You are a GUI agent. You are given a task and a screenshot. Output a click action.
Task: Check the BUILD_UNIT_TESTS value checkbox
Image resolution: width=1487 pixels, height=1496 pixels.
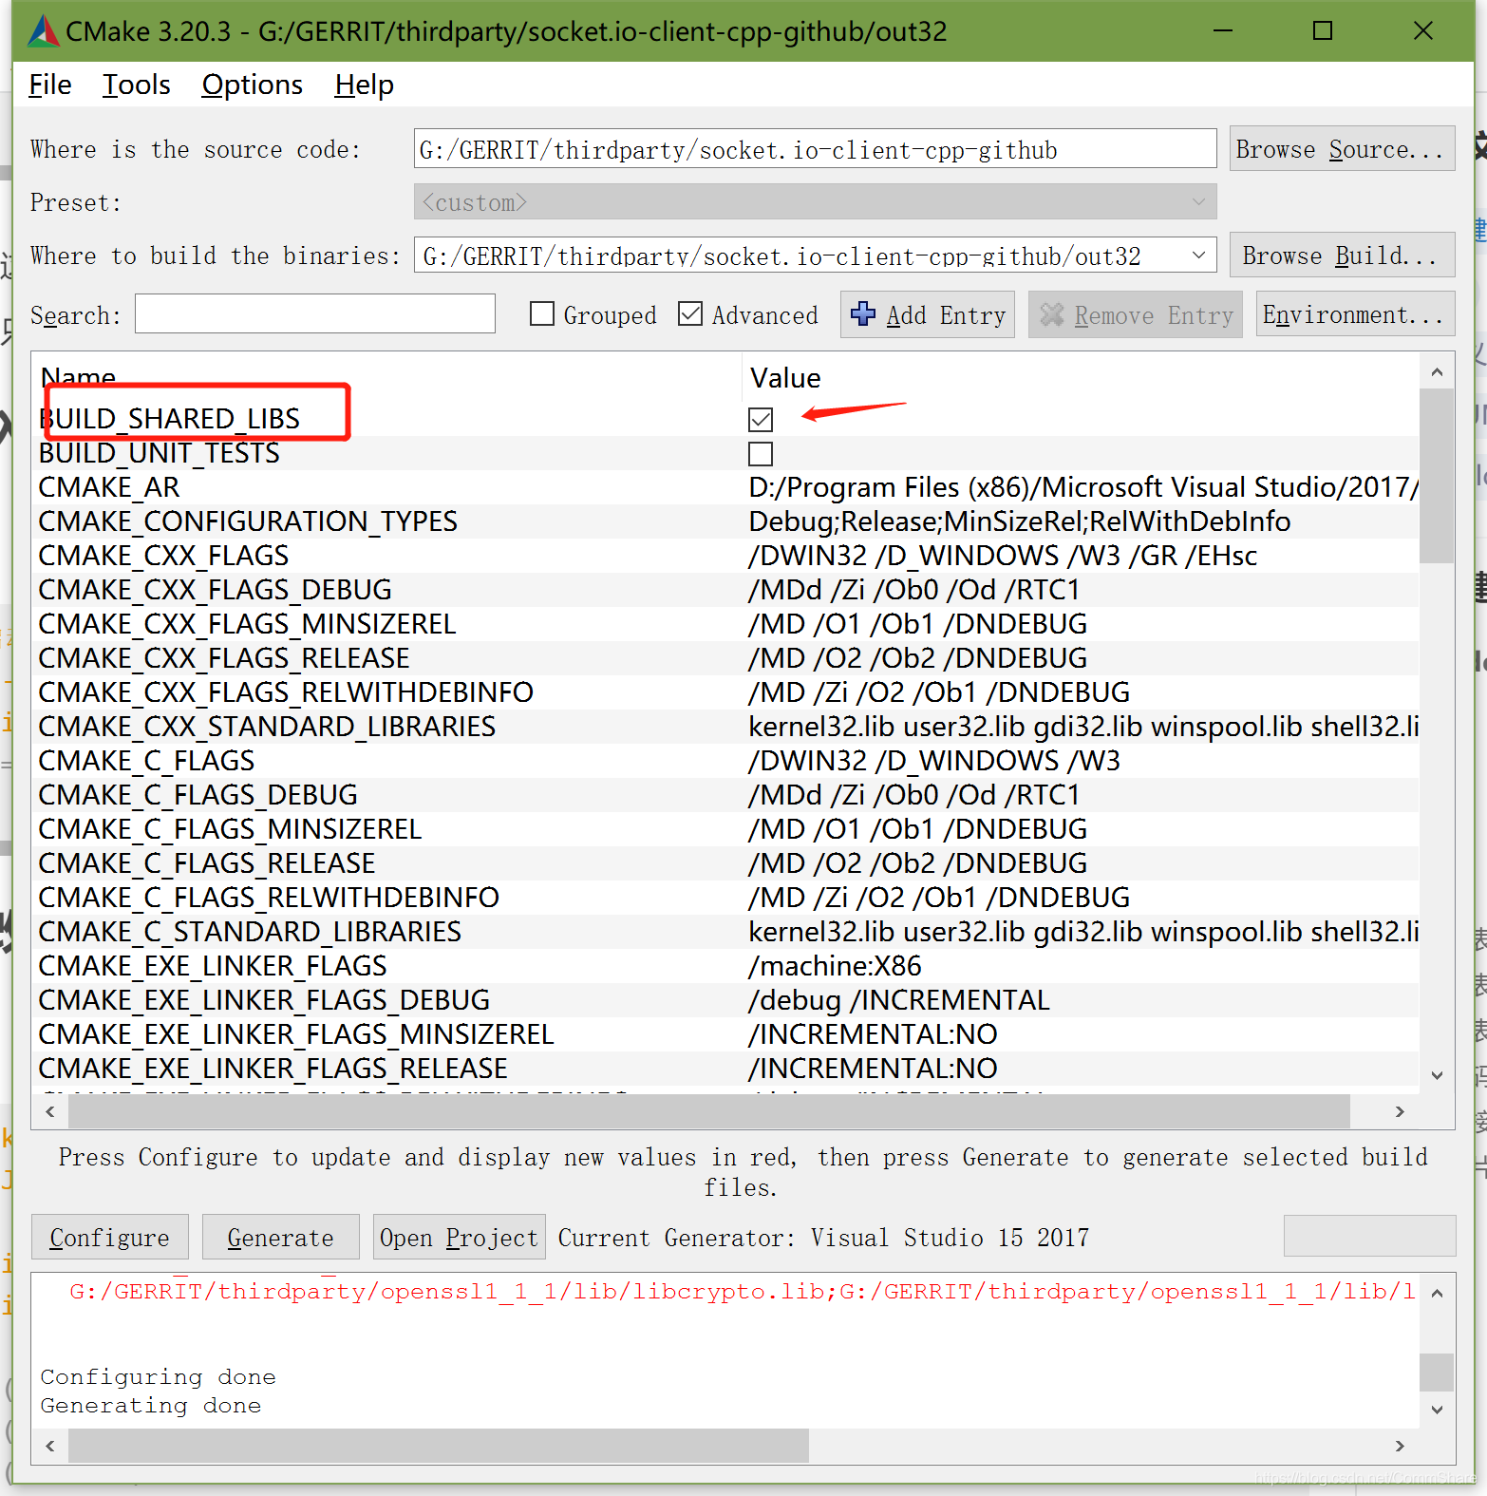coord(761,453)
